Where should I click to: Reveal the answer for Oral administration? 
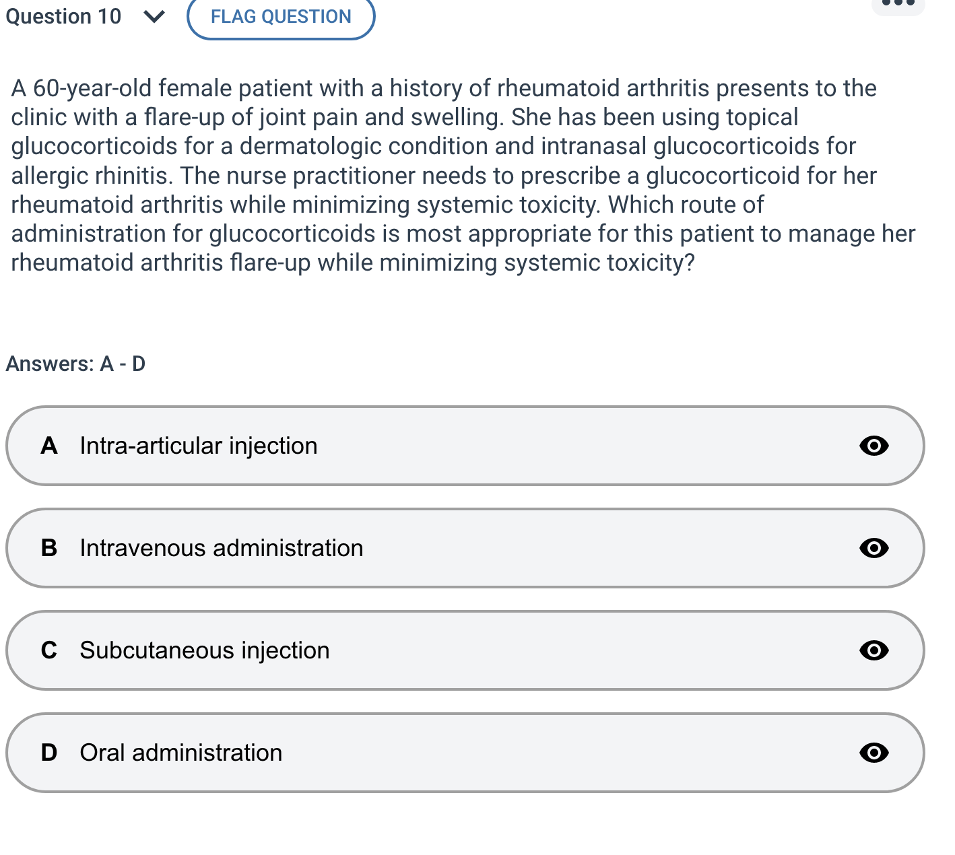(874, 753)
